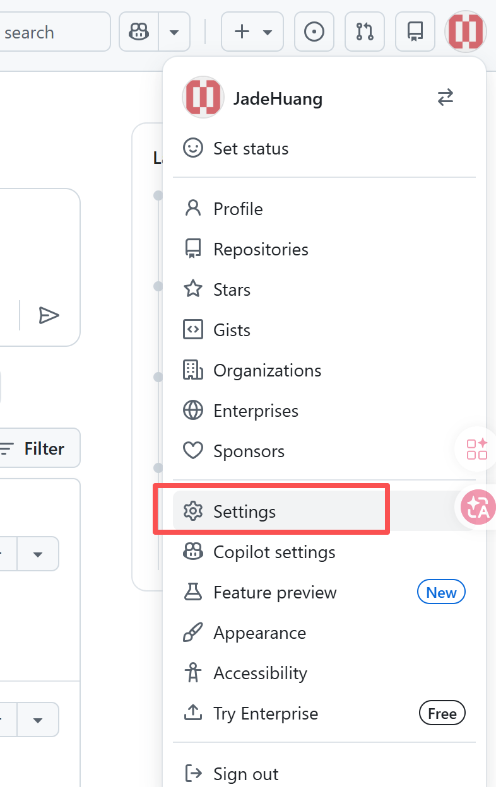
Task: Open the create new plus menu
Action: (x=252, y=32)
